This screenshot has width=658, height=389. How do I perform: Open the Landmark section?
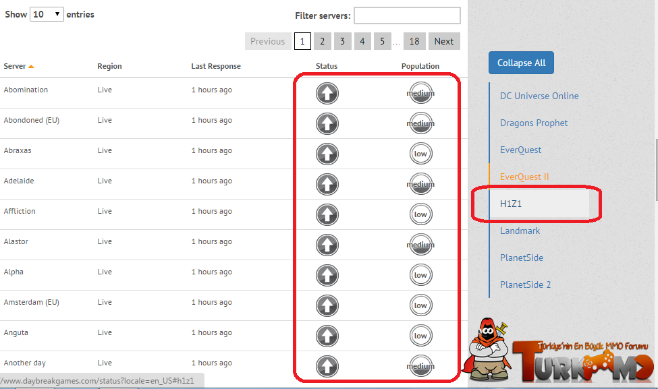(x=520, y=231)
